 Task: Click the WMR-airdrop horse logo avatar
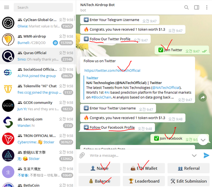tap(8, 39)
